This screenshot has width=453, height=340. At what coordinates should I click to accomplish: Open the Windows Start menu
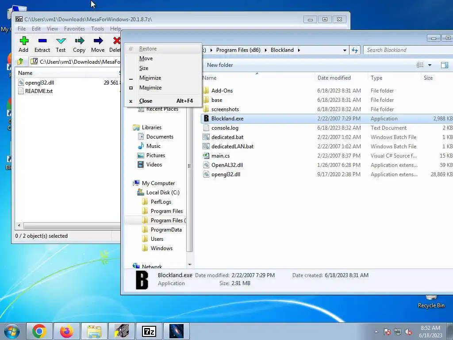12,331
